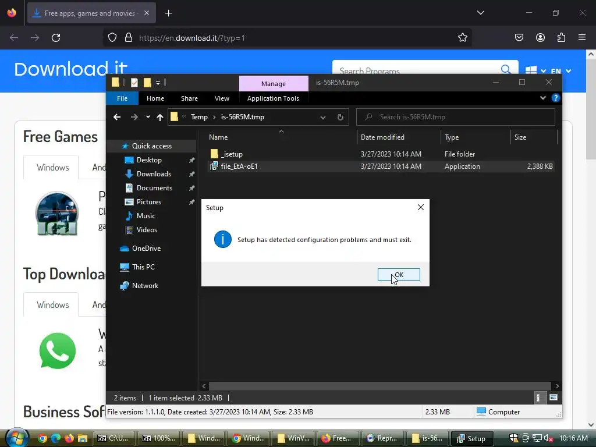Open the View ribbon tab

pos(222,98)
